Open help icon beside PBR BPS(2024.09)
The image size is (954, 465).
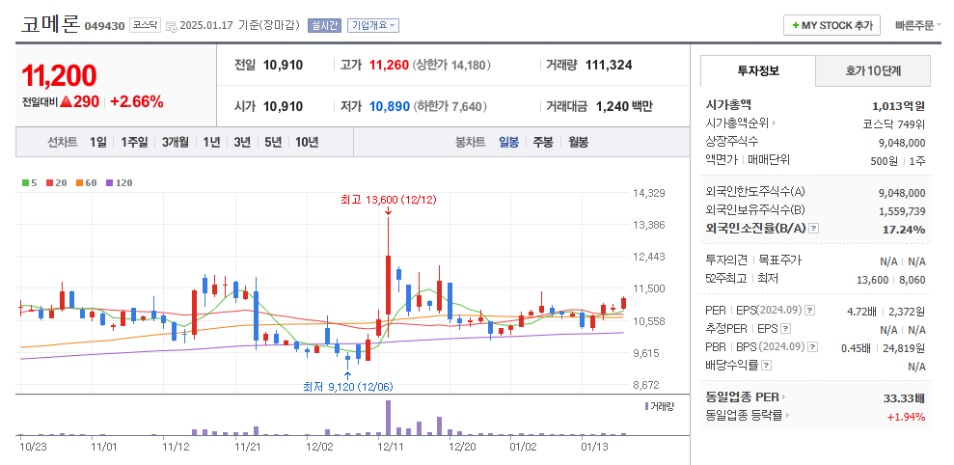tap(813, 347)
